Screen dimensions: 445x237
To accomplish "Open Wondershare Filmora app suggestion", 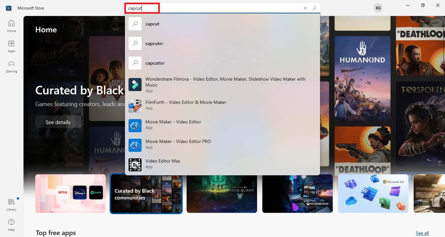I will pos(222,85).
